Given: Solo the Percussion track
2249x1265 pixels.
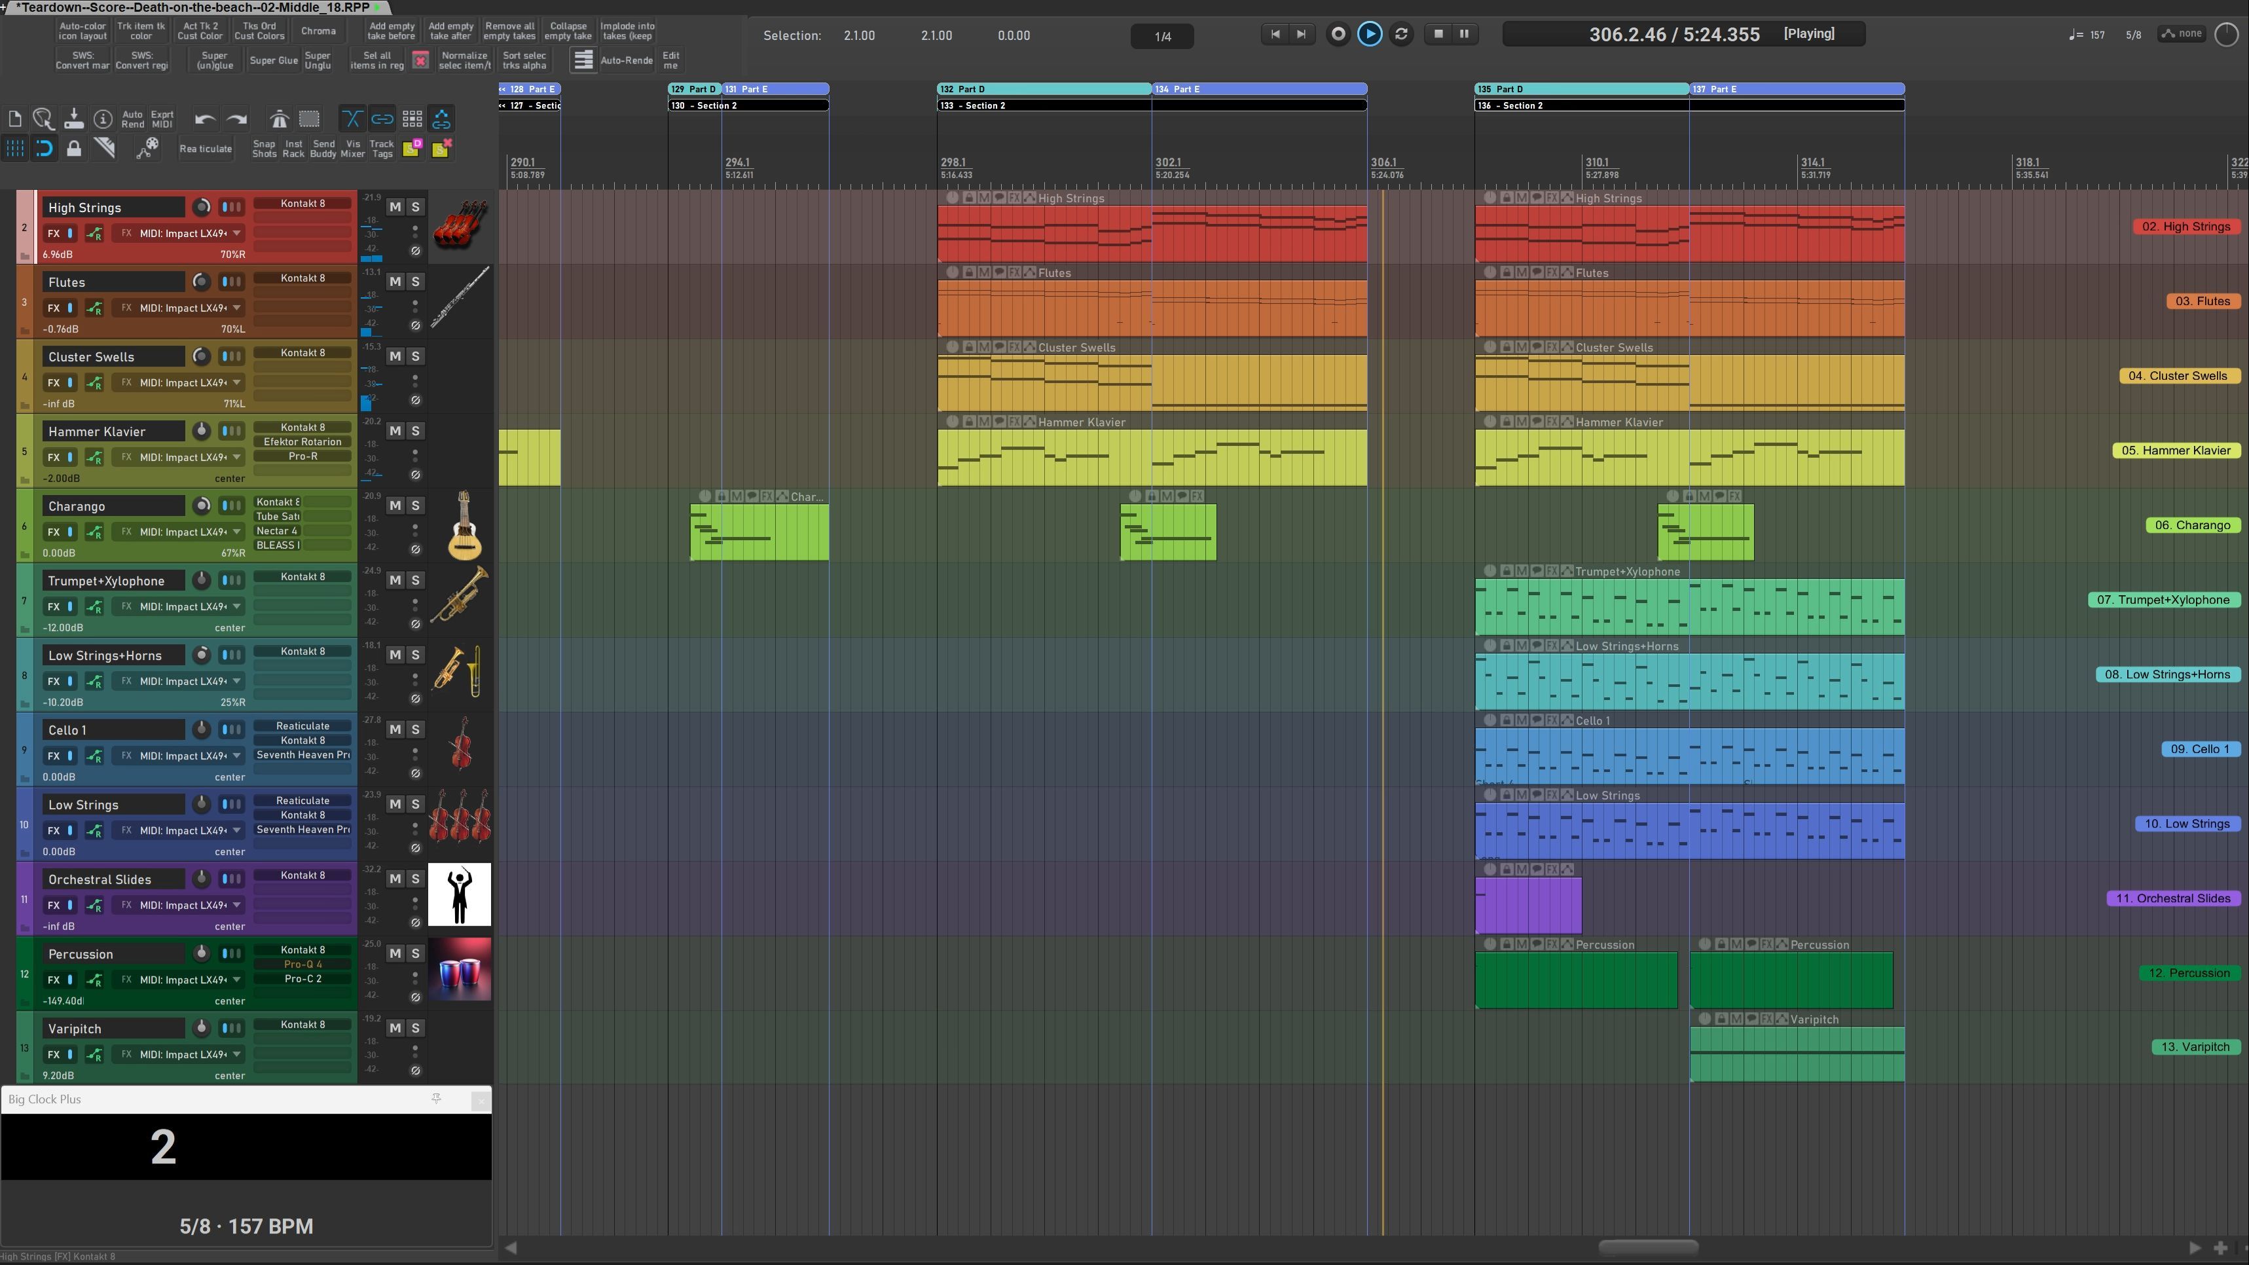Looking at the screenshot, I should click(416, 953).
